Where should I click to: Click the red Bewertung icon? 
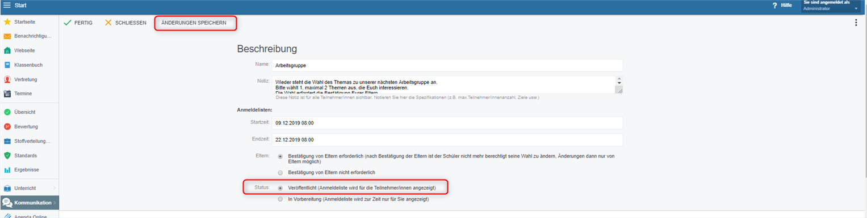pos(7,126)
